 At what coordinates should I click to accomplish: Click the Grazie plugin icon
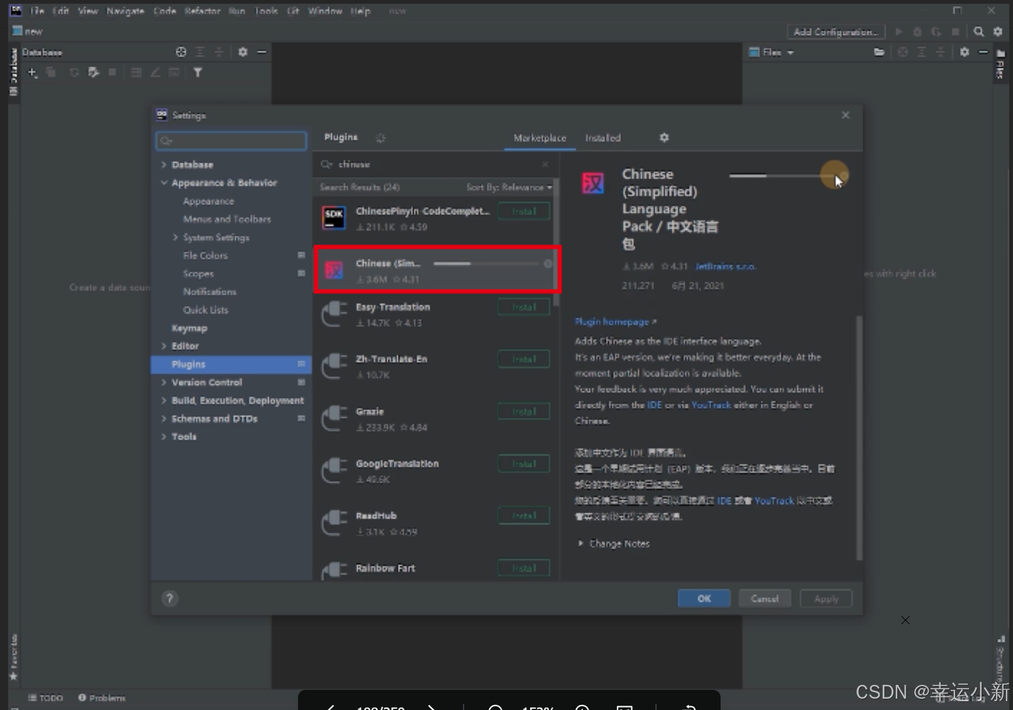pos(335,418)
